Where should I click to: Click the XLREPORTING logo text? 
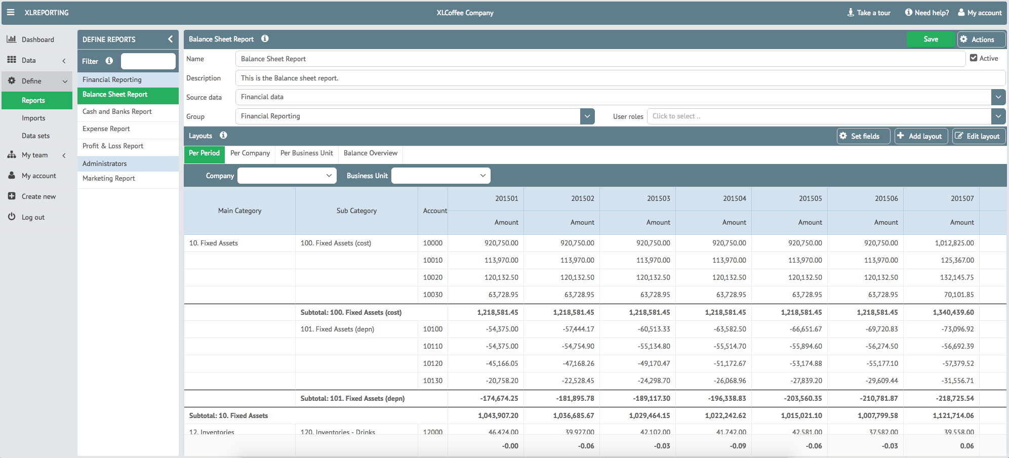pos(47,13)
